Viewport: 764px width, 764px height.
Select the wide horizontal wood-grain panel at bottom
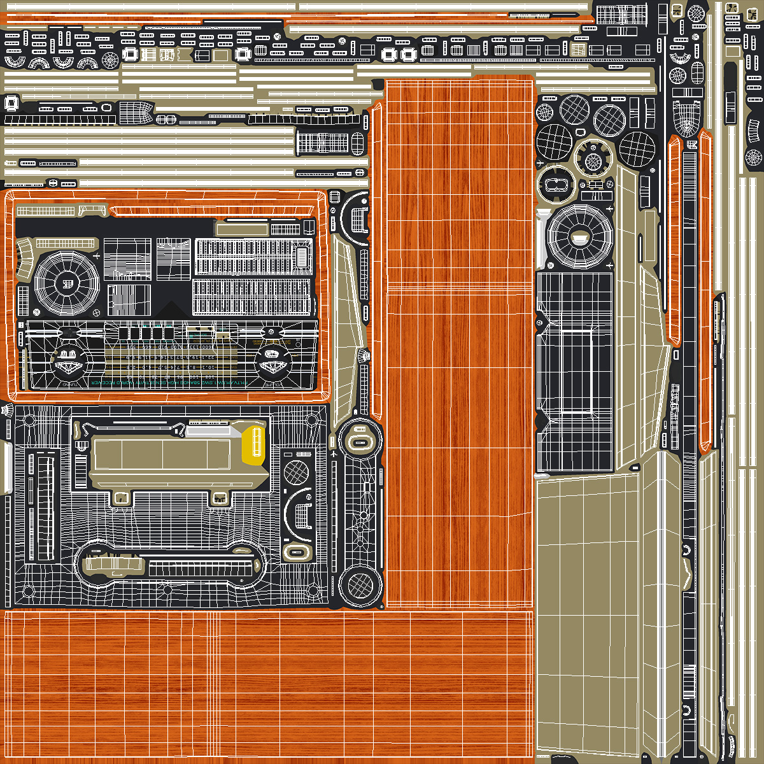point(268,685)
